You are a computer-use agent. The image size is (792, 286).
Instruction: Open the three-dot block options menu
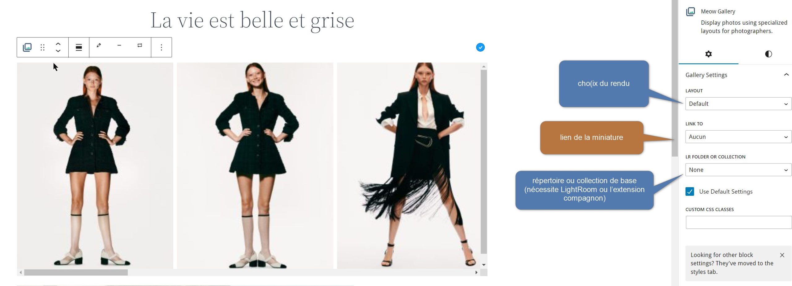point(161,47)
